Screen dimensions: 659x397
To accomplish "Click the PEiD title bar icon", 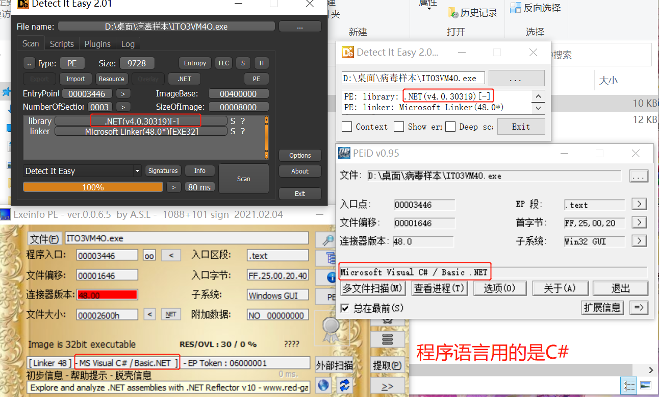I will coord(345,153).
